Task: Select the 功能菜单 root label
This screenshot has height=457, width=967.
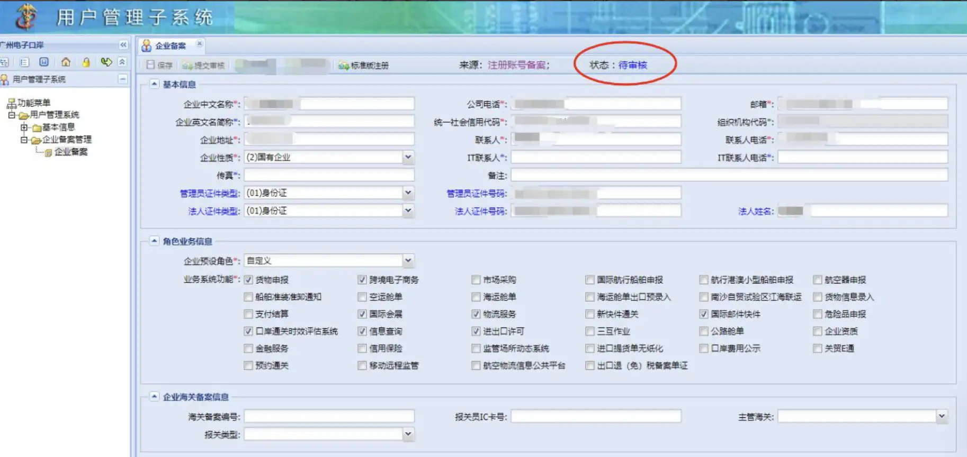Action: 34,103
